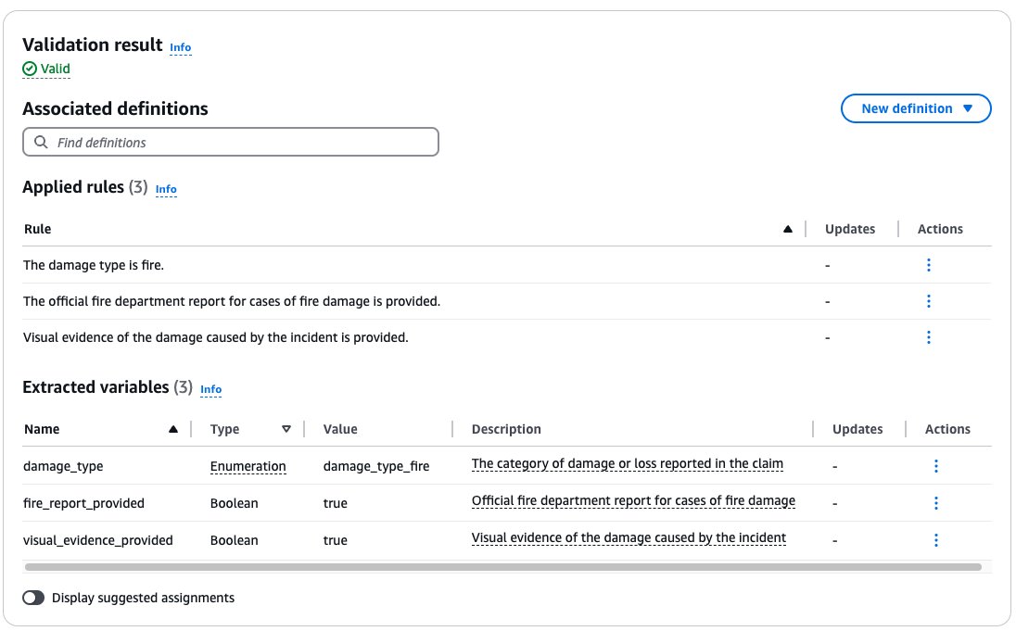Image resolution: width=1016 pixels, height=631 pixels.
Task: Click the magnifier icon in Find definitions
Action: coord(41,141)
